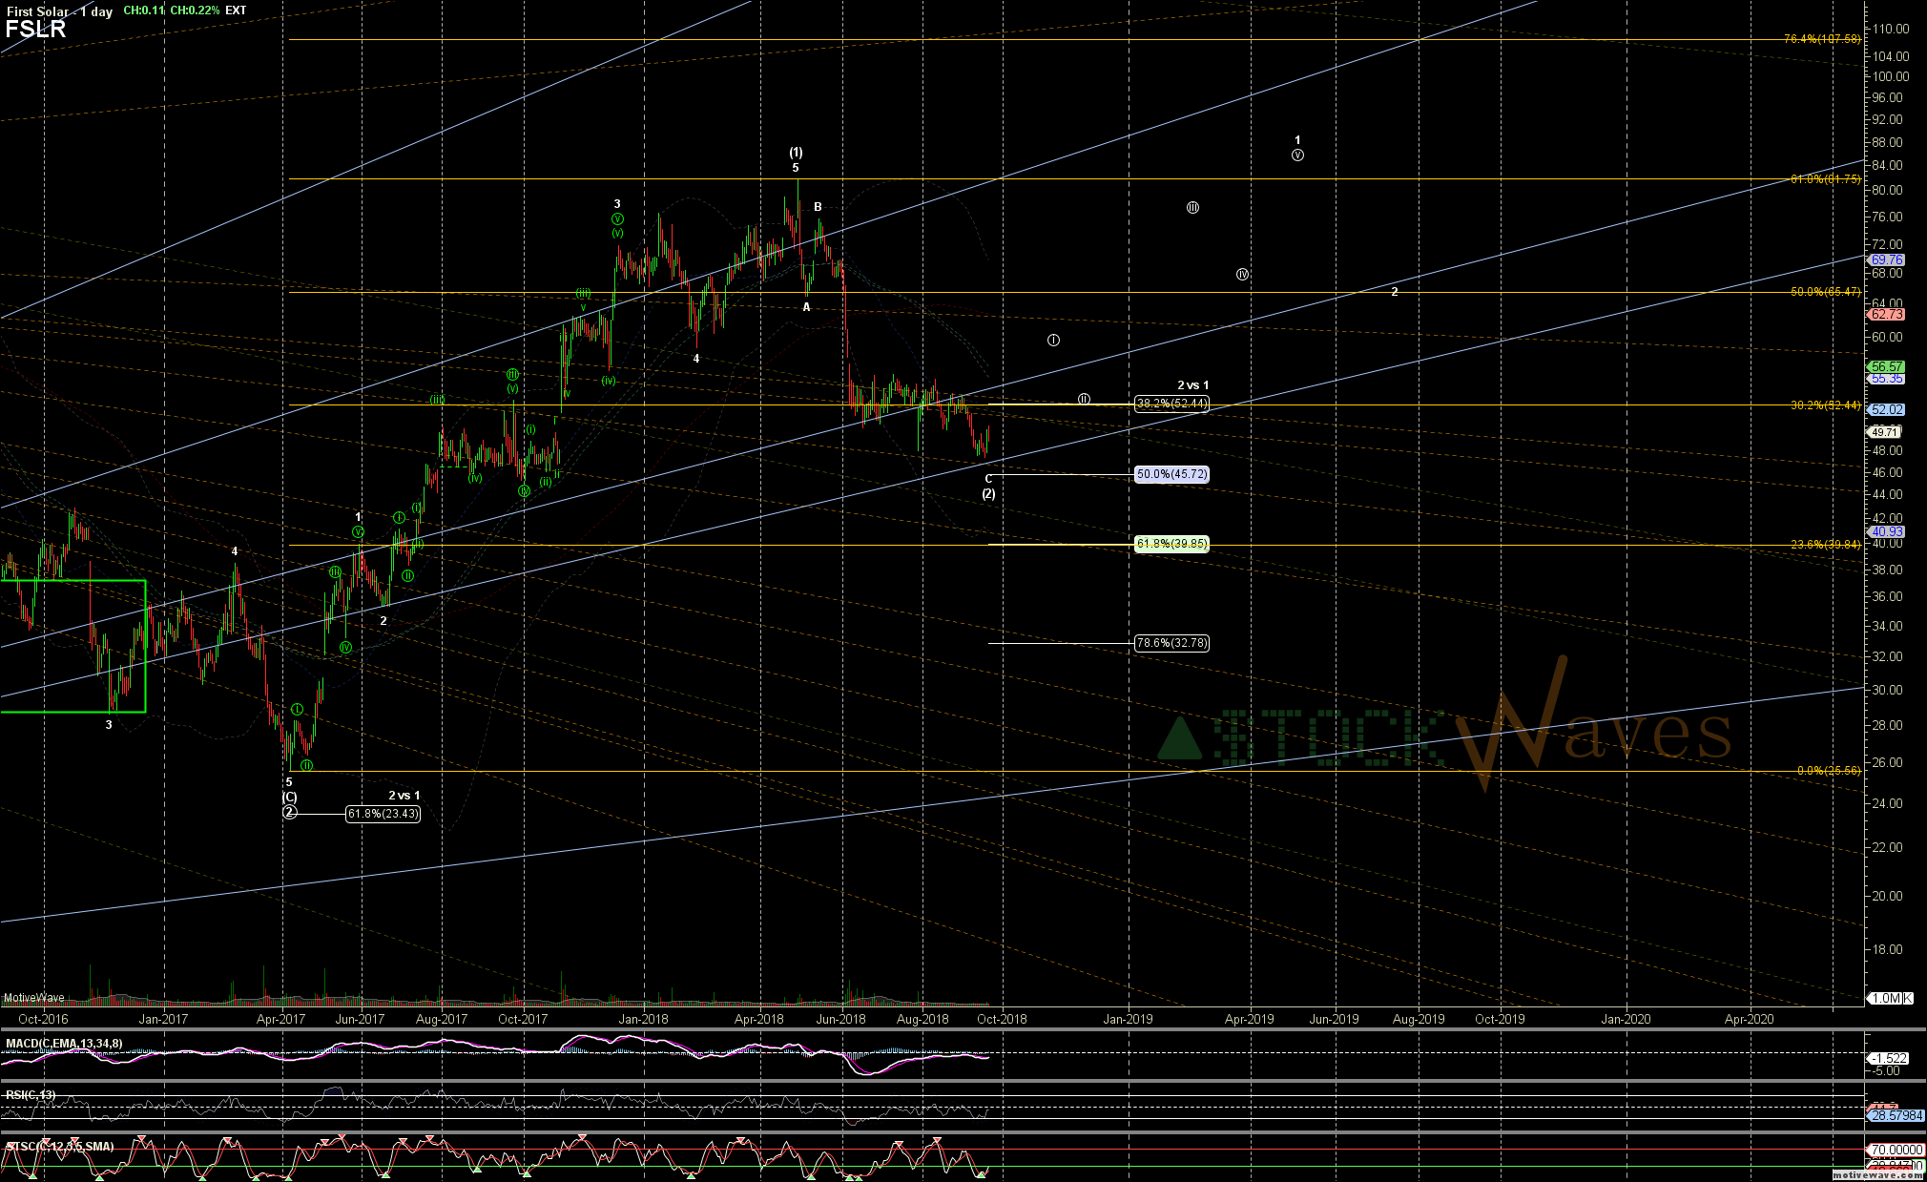Click the Jan-2018 date axis label
The width and height of the screenshot is (1927, 1182).
coord(644,1019)
